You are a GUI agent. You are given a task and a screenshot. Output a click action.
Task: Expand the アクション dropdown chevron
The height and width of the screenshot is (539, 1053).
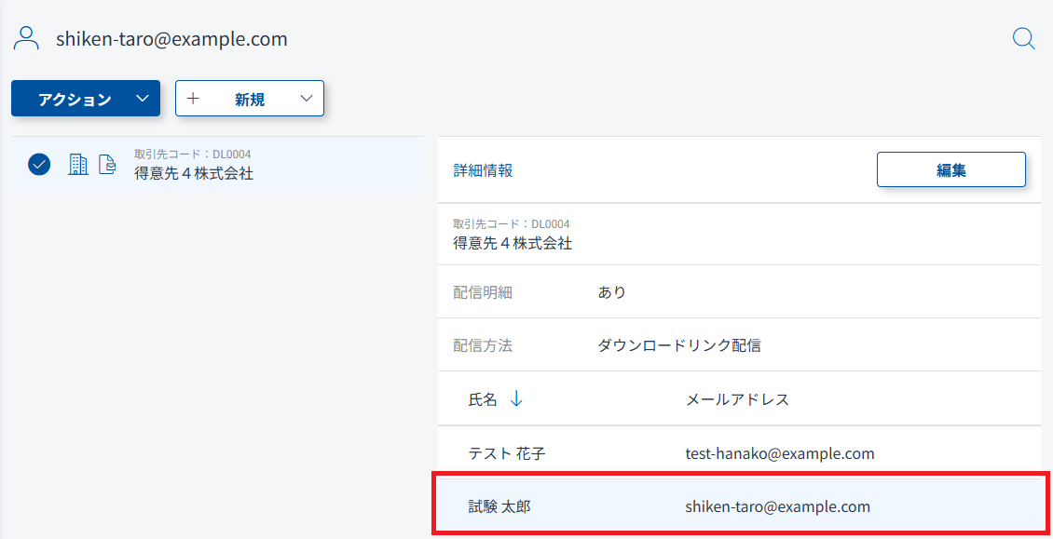click(142, 99)
